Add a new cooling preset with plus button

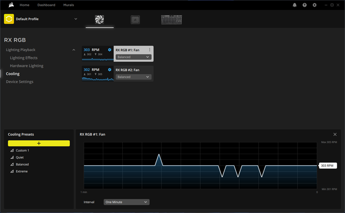tap(39, 144)
